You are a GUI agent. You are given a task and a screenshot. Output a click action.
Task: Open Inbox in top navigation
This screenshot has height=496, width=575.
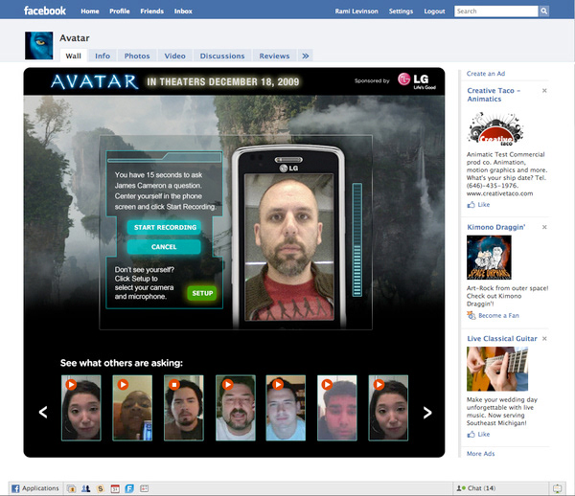[x=183, y=11]
